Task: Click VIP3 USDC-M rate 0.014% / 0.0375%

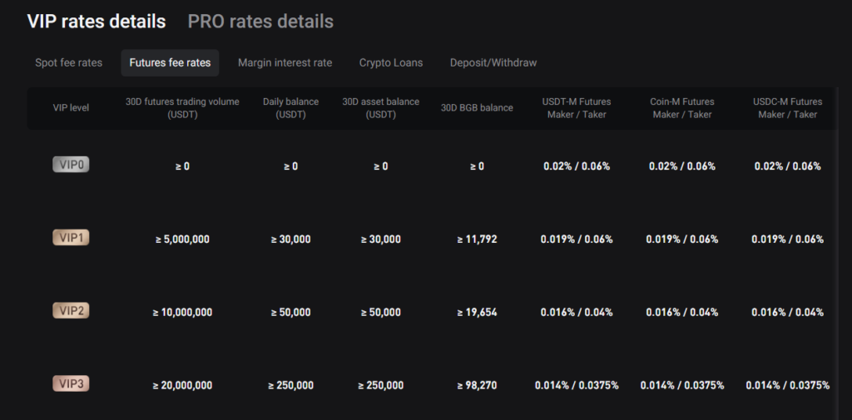Action: pos(787,386)
